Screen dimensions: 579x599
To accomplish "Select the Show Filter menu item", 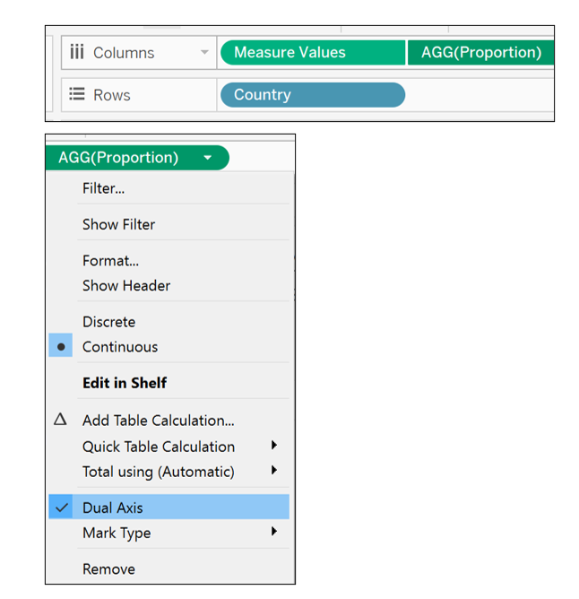I will pos(119,224).
